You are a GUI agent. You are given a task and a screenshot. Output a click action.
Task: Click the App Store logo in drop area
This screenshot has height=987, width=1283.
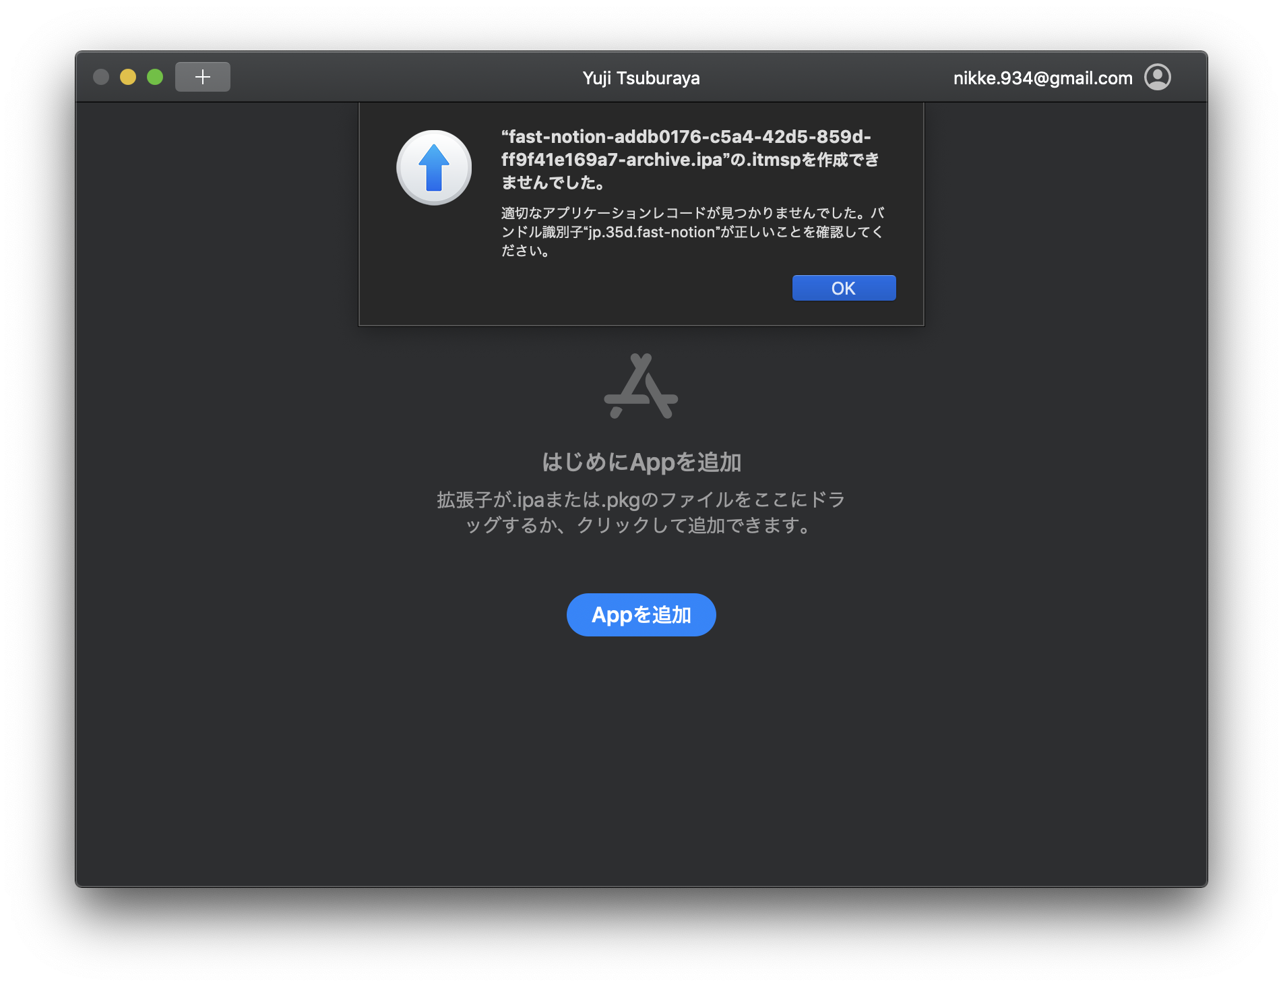(641, 386)
